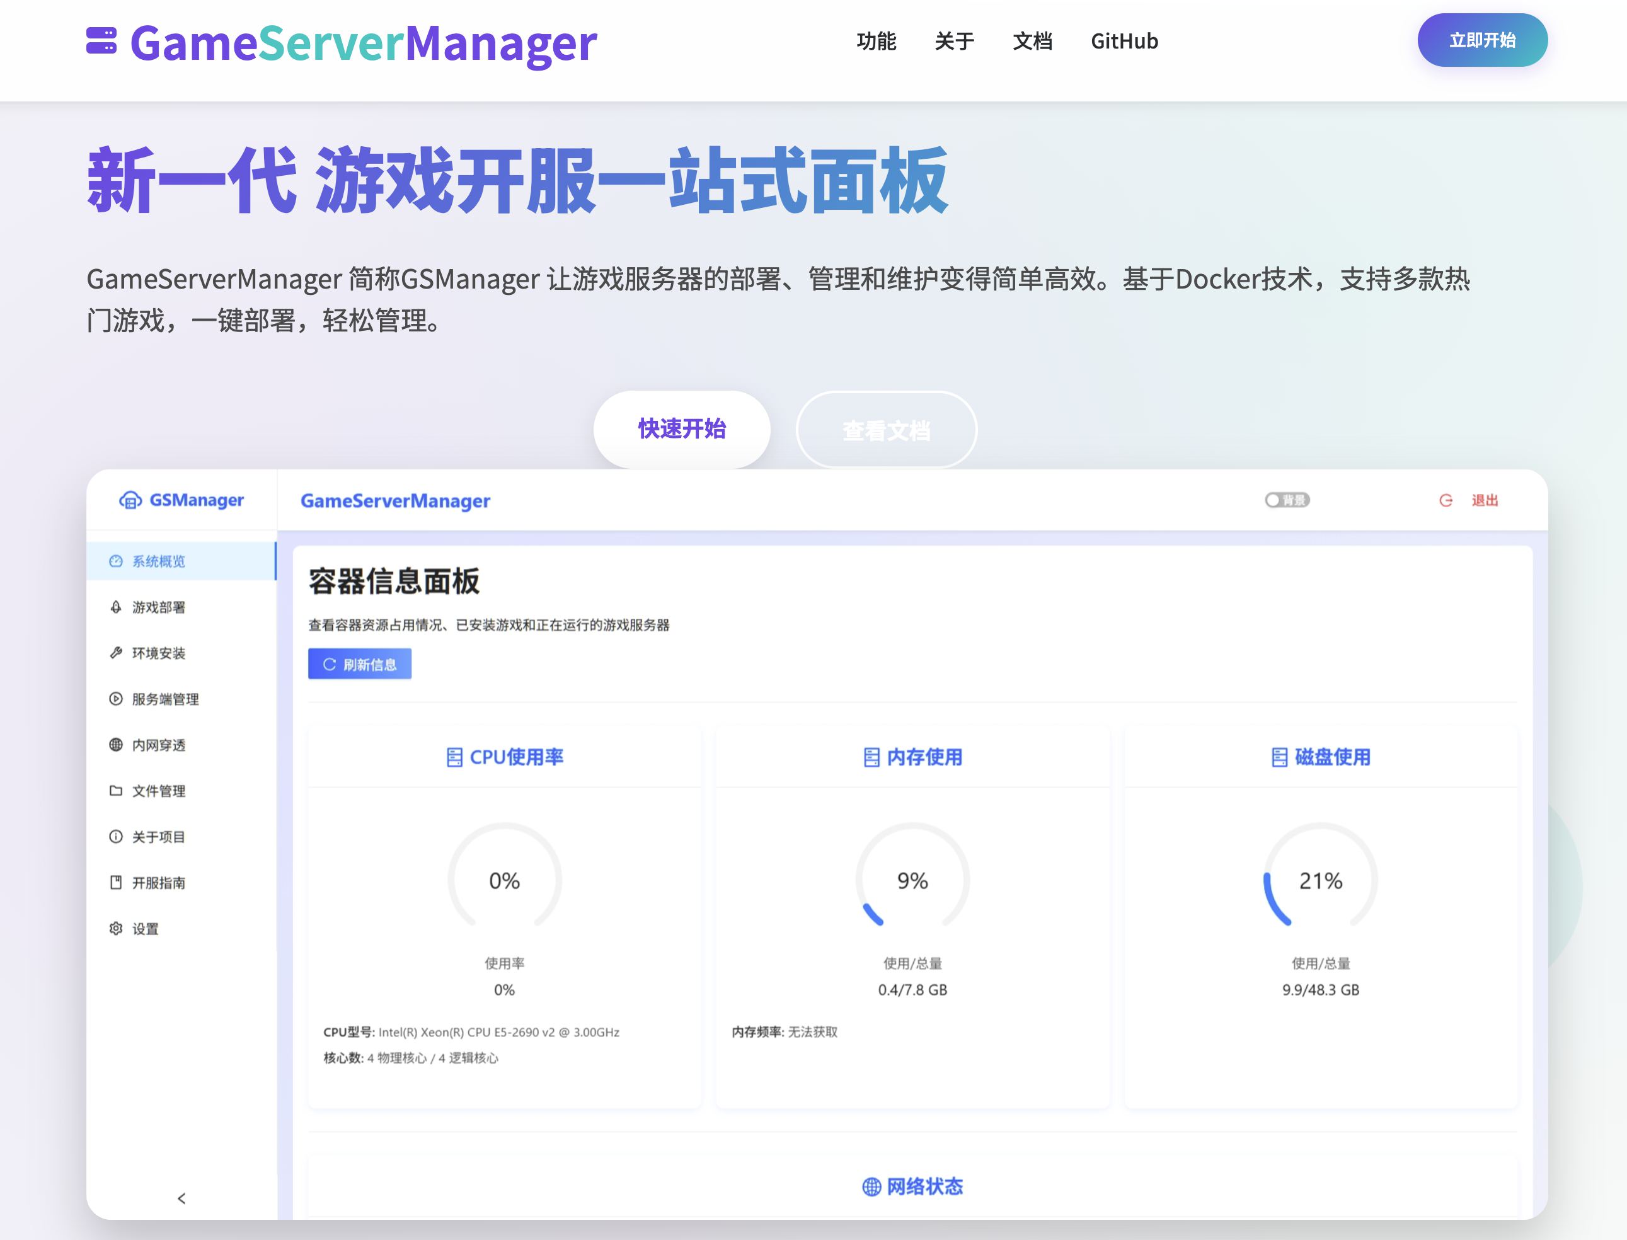This screenshot has width=1627, height=1240.
Task: Click the 快速开始 button
Action: (x=682, y=429)
